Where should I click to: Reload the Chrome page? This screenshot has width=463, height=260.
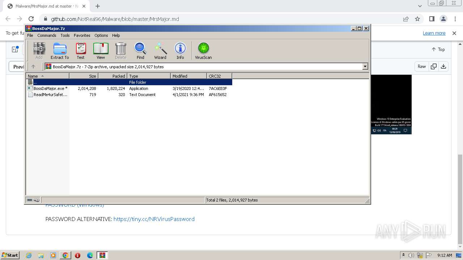pyautogui.click(x=31, y=19)
